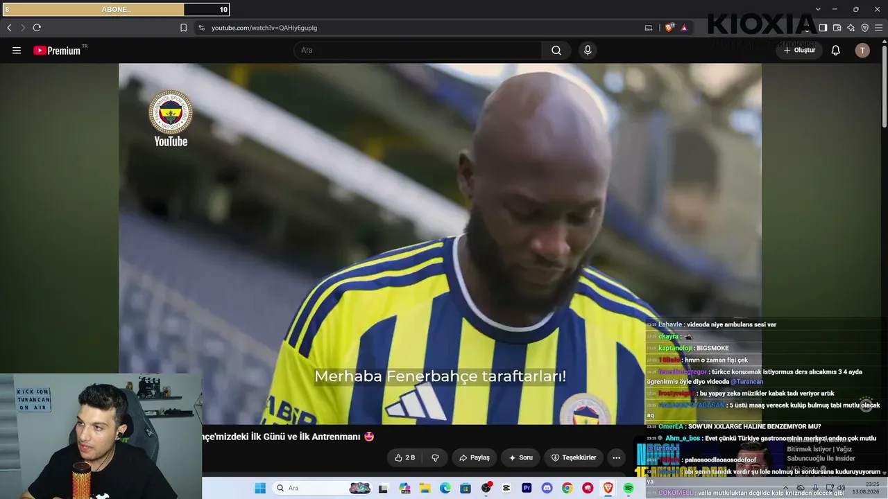
Task: Open Brave Leo AI sparkle icon
Action: click(x=851, y=28)
